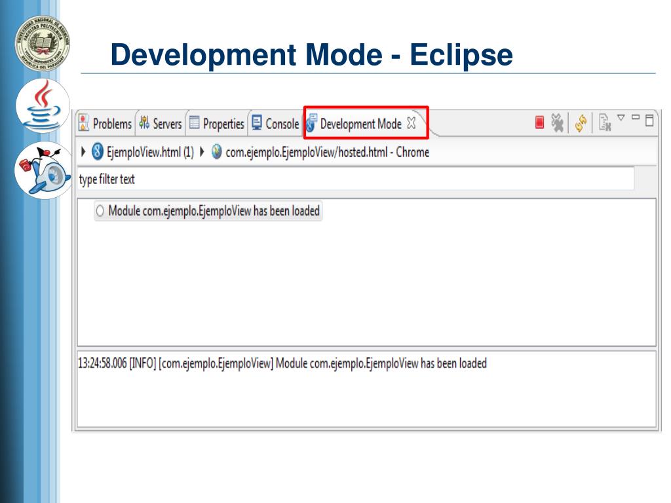
Task: Select 'Module com.ejemplo.EjemploView has been loaded' tree row
Action: [208, 211]
